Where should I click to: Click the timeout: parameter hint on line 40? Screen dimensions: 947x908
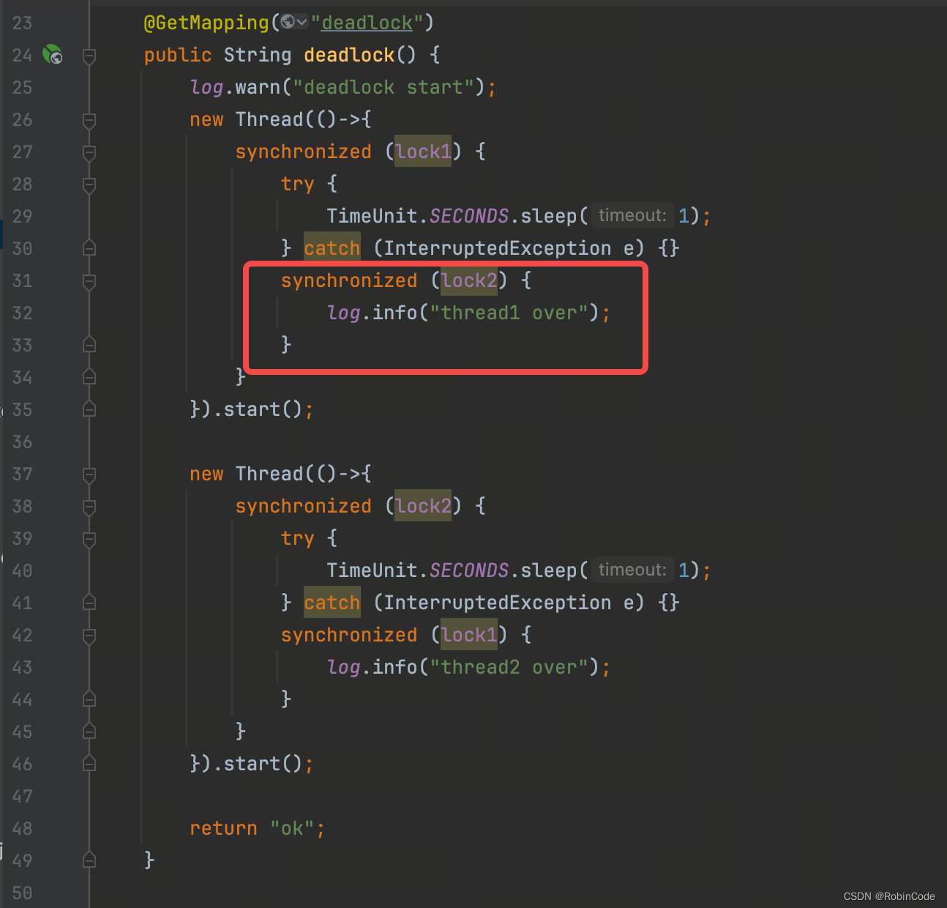632,570
